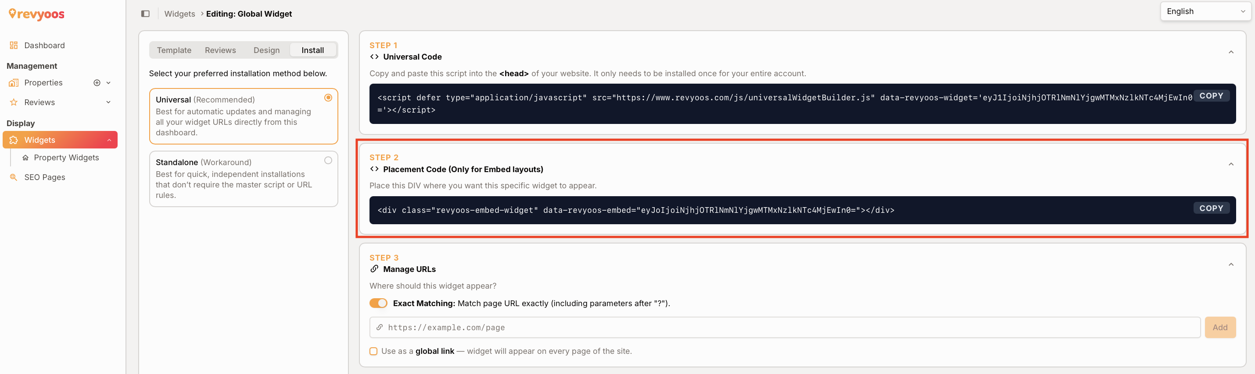Click the Universal Code script text
The width and height of the screenshot is (1255, 374).
785,104
